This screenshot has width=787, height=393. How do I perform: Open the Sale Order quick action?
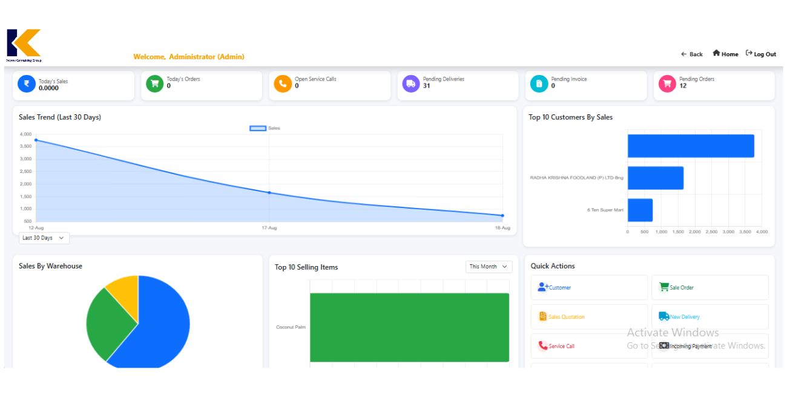(710, 288)
